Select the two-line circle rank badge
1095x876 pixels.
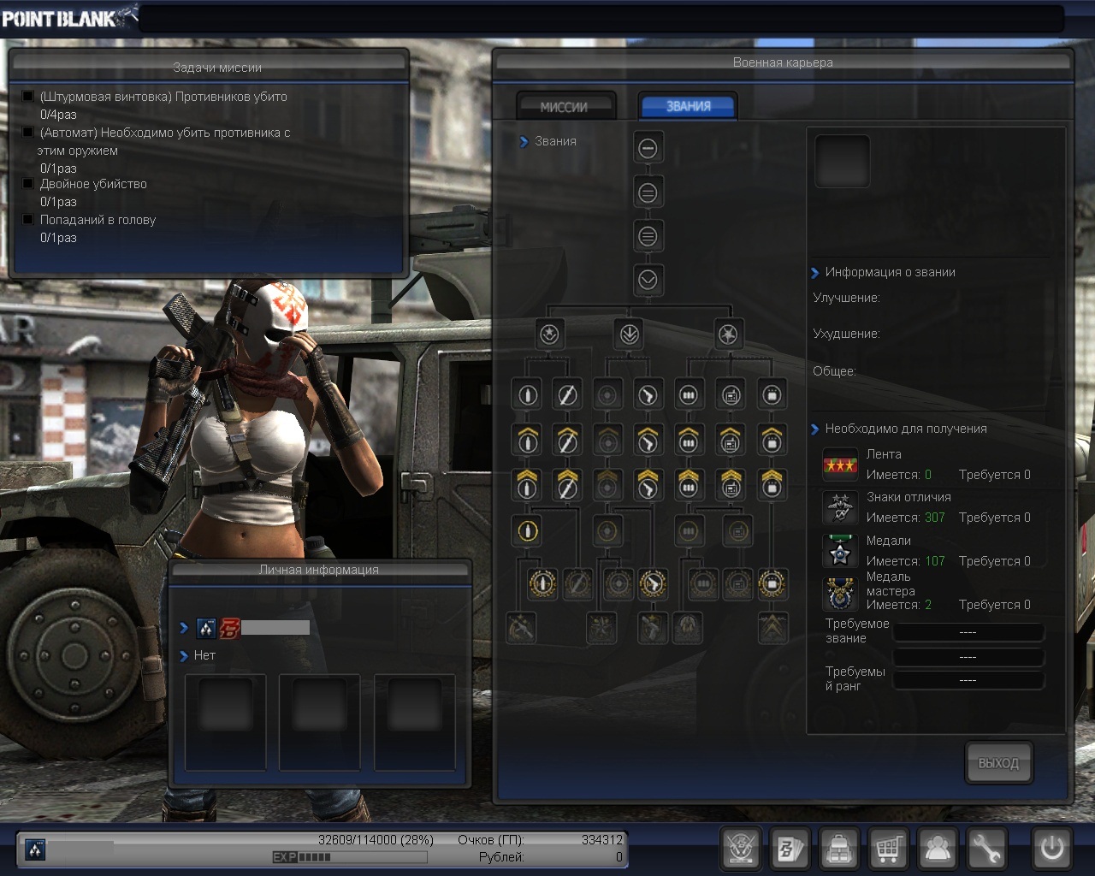click(x=648, y=192)
